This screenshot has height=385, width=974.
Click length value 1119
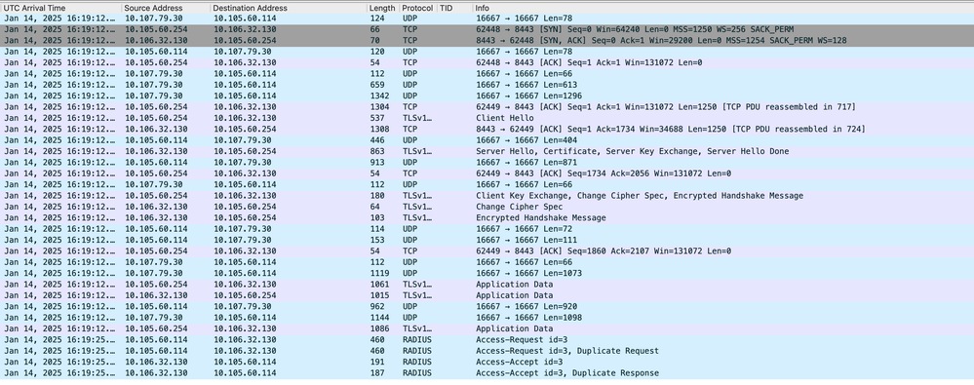pyautogui.click(x=378, y=273)
